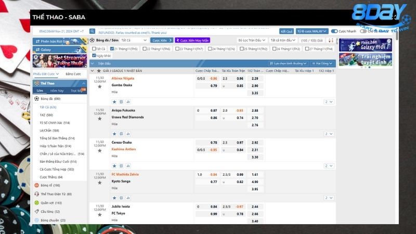Click the 2.29 odds for Albirex Niigata
The width and height of the screenshot is (416, 234).
(255, 79)
